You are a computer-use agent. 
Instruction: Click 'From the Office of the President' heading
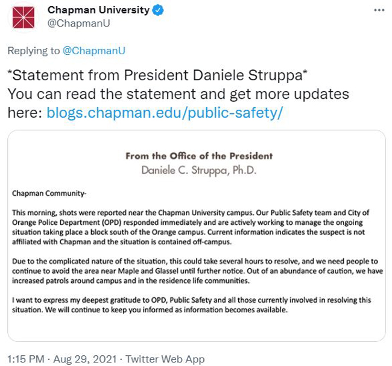[x=199, y=156]
